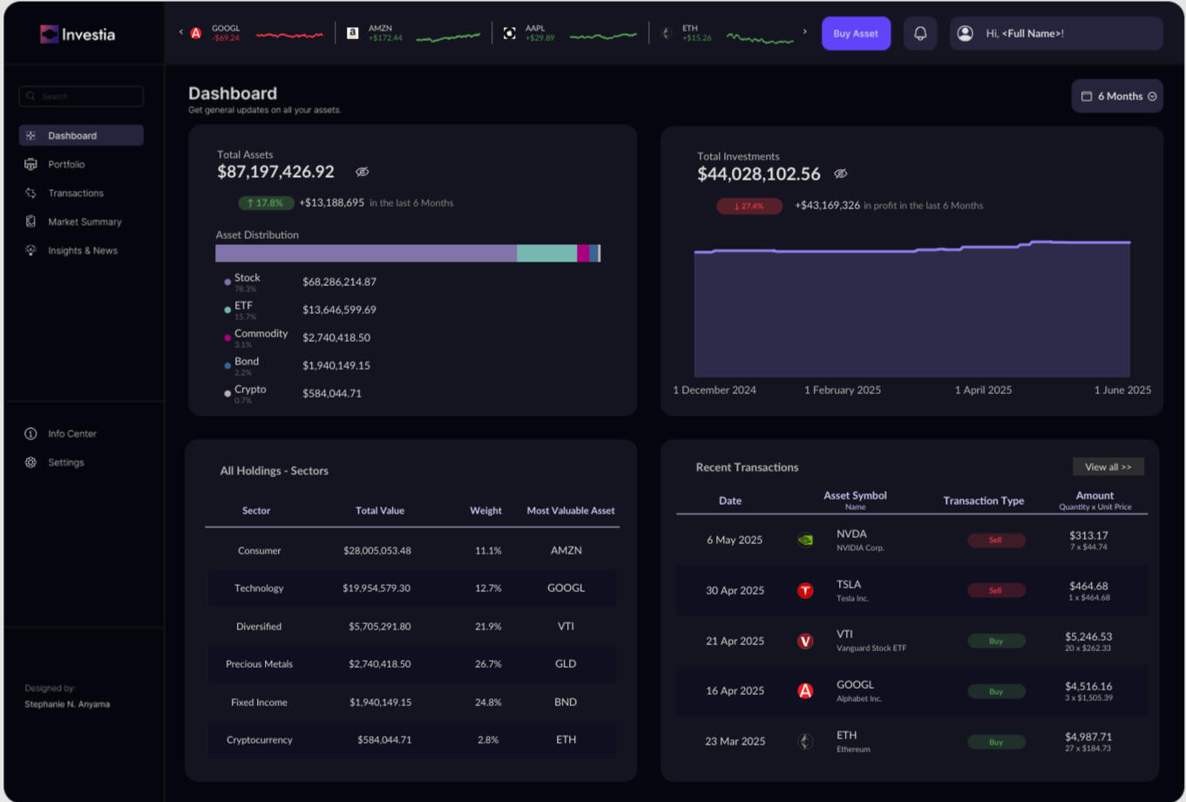Click the search magnifier icon

point(30,96)
